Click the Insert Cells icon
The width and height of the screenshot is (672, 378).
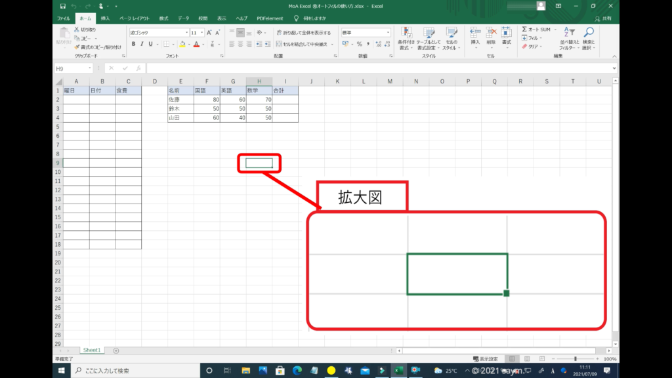coord(474,33)
